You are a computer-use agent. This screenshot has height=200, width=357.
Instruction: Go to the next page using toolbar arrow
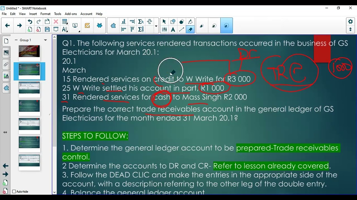(20, 26)
